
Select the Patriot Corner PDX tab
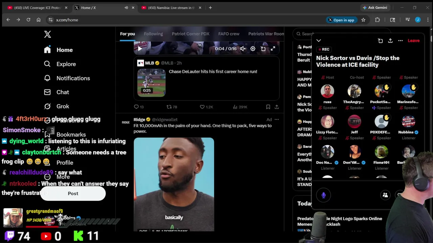(190, 34)
